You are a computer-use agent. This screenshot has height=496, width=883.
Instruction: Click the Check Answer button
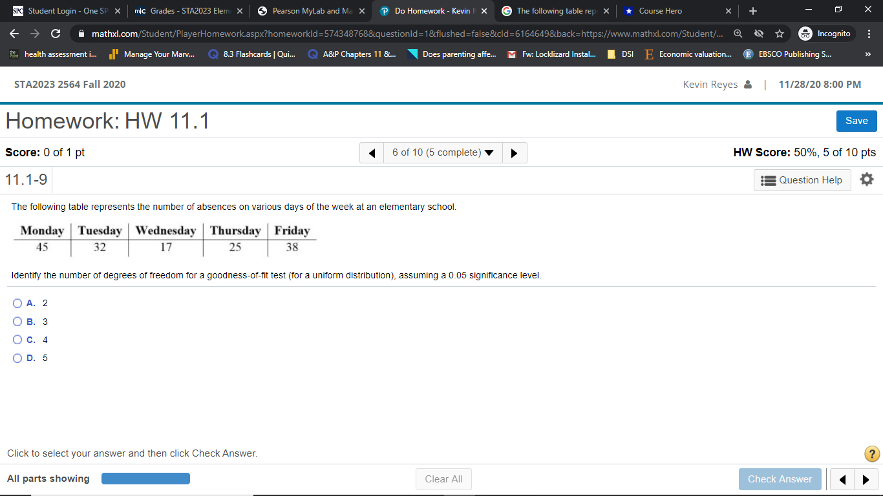point(780,479)
